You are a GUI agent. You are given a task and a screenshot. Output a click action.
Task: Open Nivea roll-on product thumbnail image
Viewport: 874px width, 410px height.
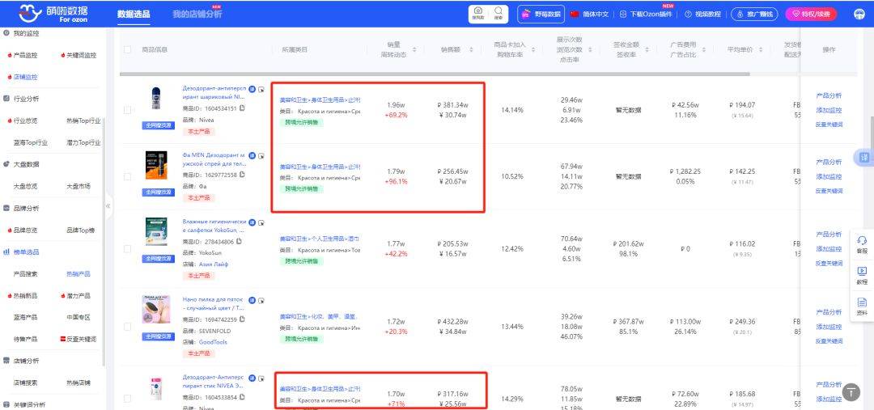(x=157, y=98)
